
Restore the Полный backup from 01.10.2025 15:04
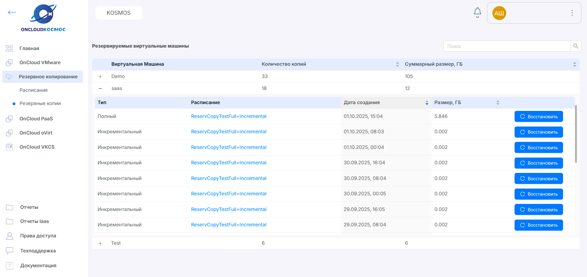tap(538, 116)
